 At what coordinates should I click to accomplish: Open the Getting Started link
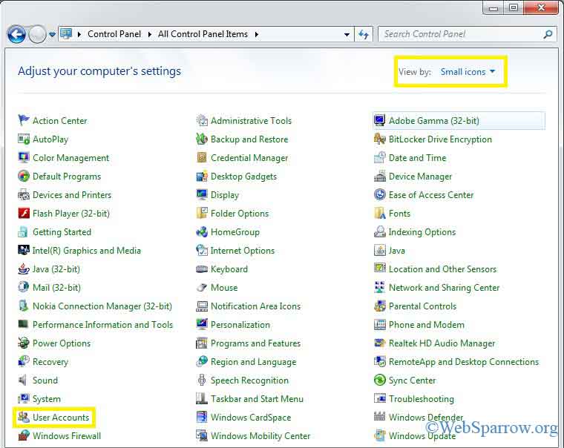pos(62,232)
